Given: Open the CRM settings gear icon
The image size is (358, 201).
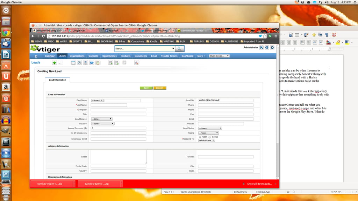Looking at the screenshot, I should pos(272,47).
